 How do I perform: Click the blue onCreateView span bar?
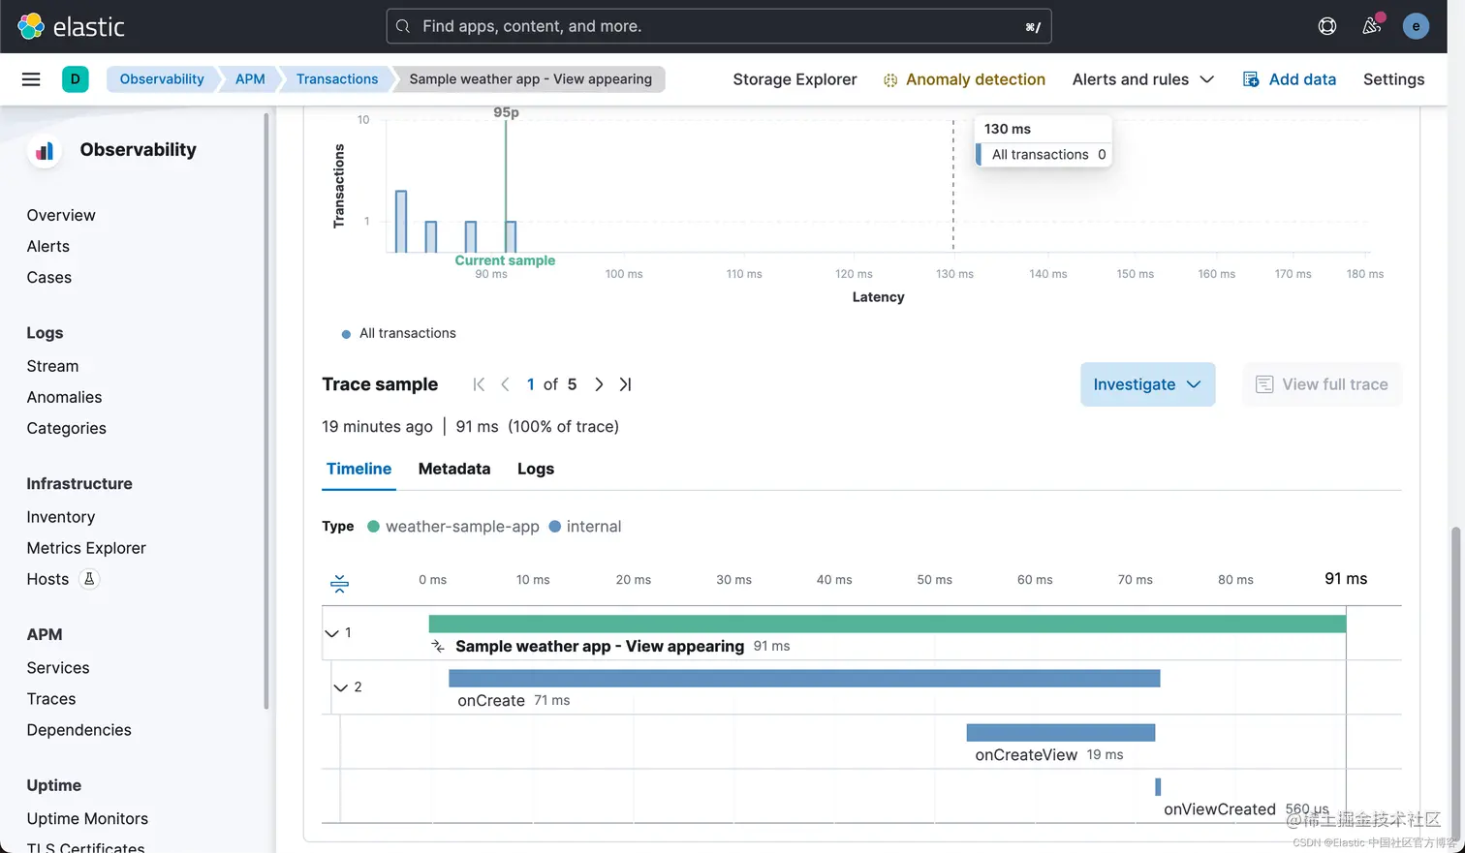tap(1061, 733)
